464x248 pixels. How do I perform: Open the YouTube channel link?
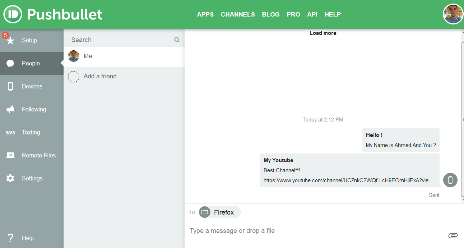coord(348,180)
